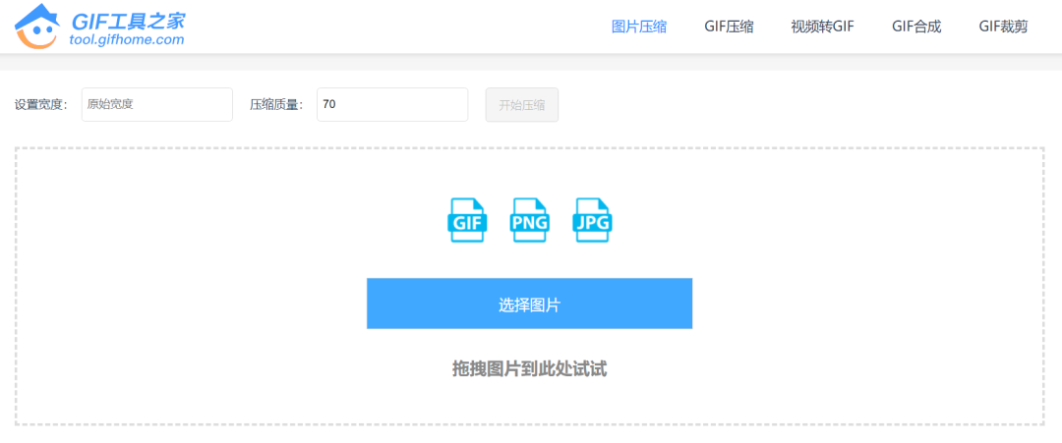Screen dimensions: 1062x443
Task: Click the 选择图片 button
Action: tap(530, 304)
